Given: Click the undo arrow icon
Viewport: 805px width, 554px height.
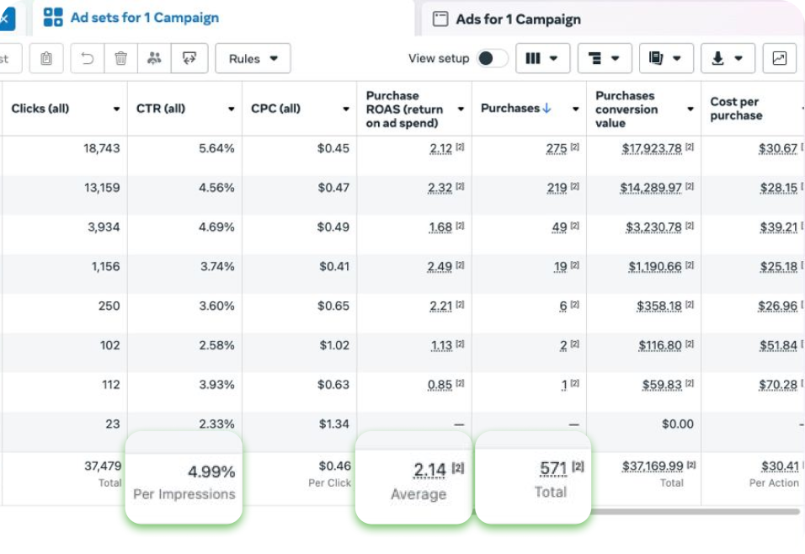Looking at the screenshot, I should pyautogui.click(x=88, y=58).
